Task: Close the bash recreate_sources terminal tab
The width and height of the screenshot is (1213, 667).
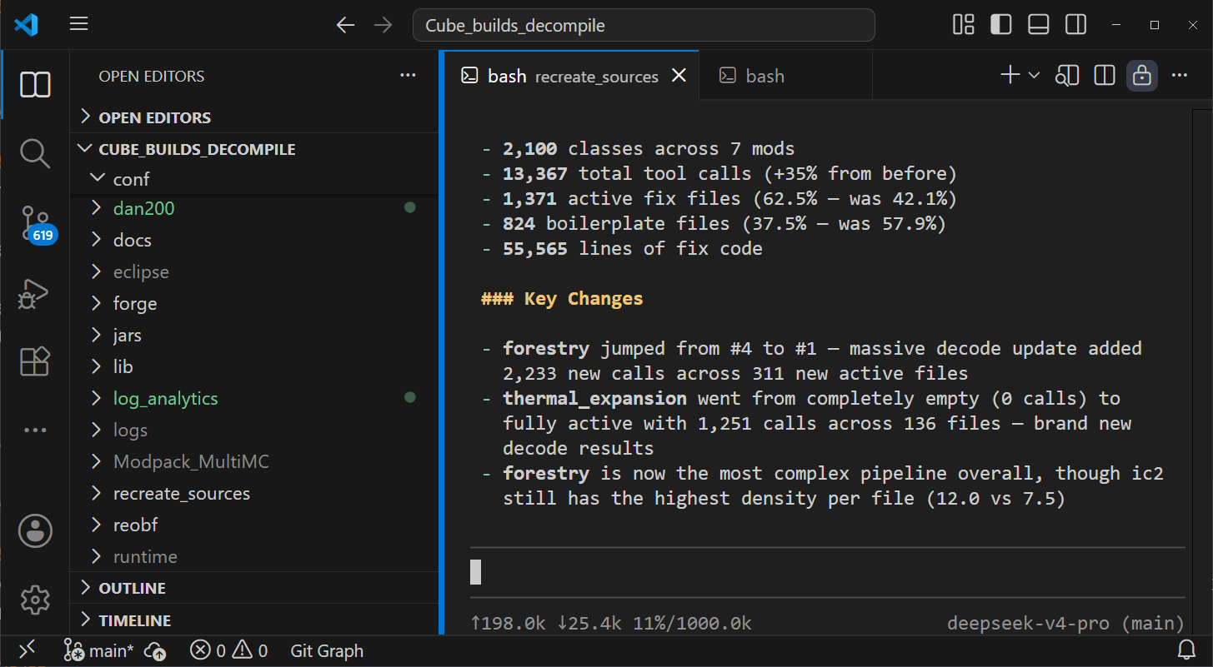Action: [x=679, y=76]
